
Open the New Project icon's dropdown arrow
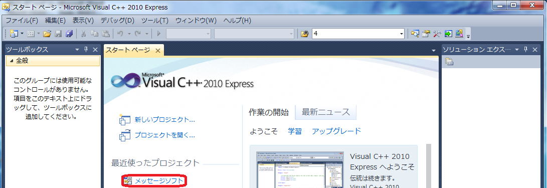coord(22,34)
